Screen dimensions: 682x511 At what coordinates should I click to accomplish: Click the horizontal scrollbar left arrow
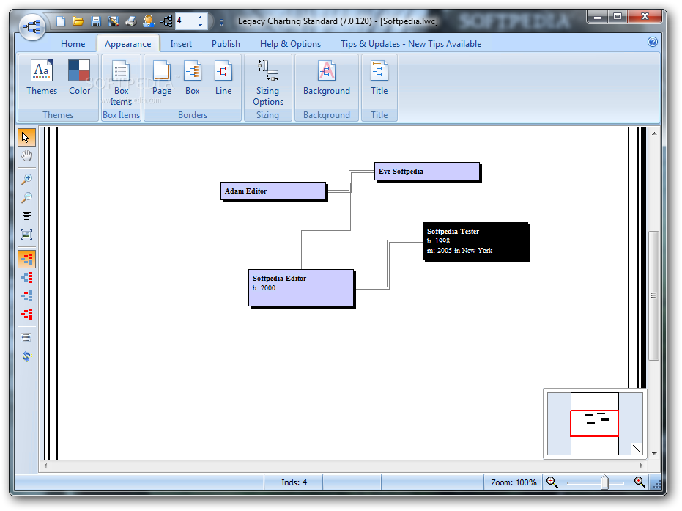coord(45,466)
